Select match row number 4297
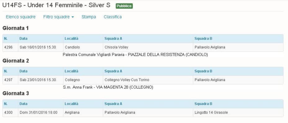Image resolution: width=288 pixels, height=123 pixels. [x=143, y=80]
